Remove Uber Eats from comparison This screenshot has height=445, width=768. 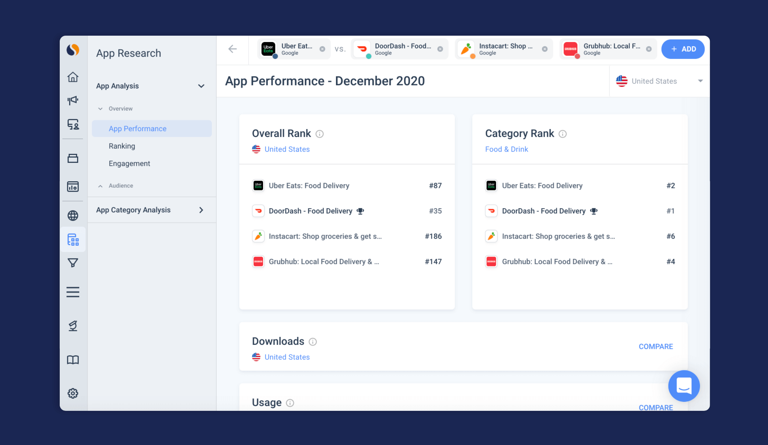click(322, 49)
